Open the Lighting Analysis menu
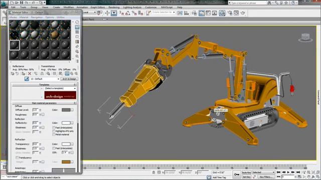 [x=132, y=7]
